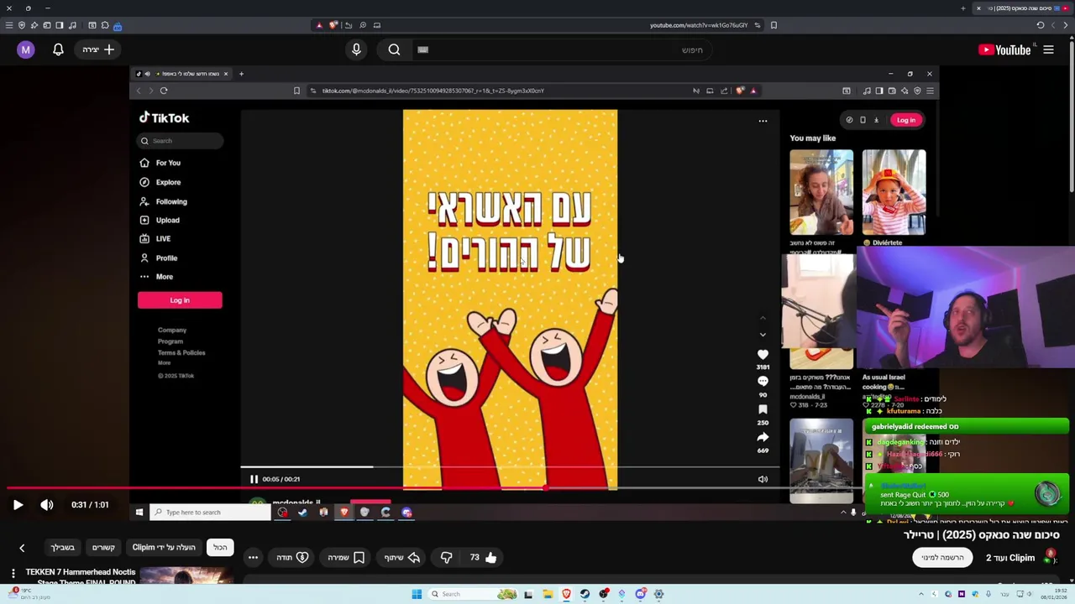The width and height of the screenshot is (1075, 604).
Task: Click the youtube.com address bar URL
Action: pos(699,25)
